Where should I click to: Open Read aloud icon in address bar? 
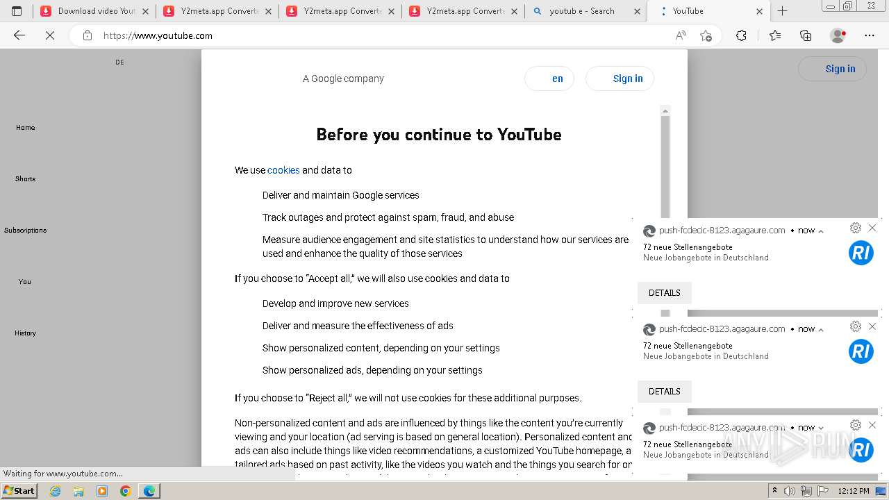681,35
